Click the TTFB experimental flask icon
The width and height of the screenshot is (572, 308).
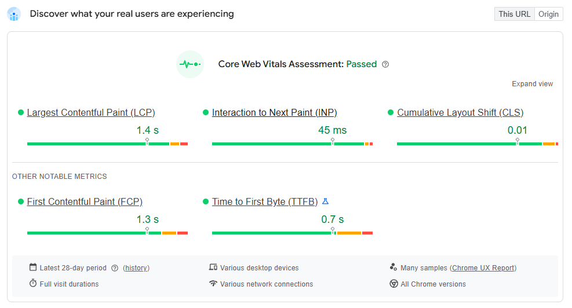pos(325,201)
